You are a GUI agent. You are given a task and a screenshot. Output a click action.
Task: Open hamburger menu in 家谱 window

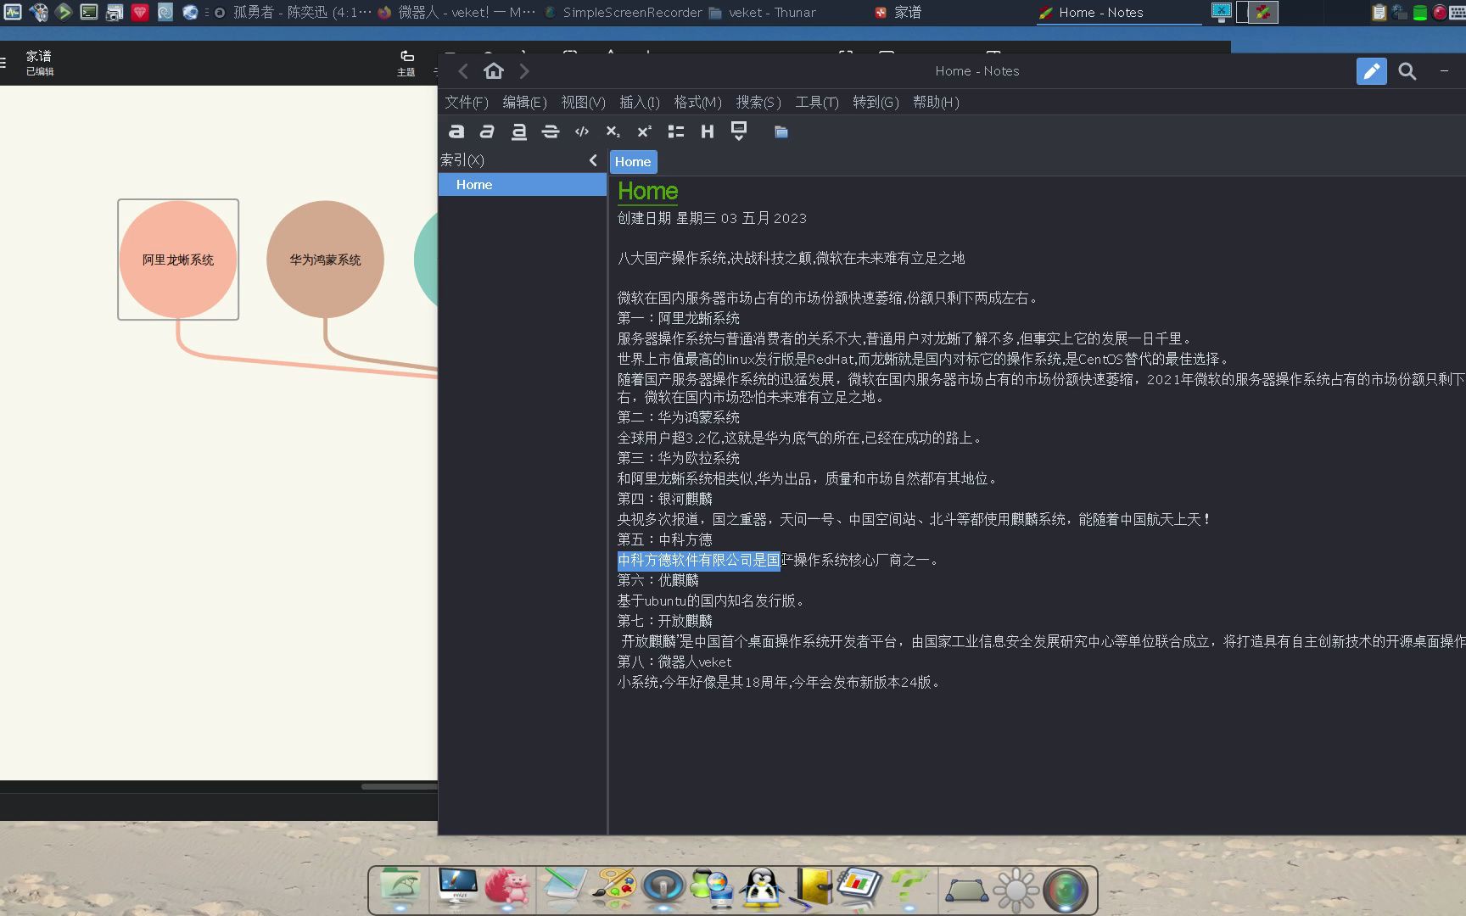point(3,62)
